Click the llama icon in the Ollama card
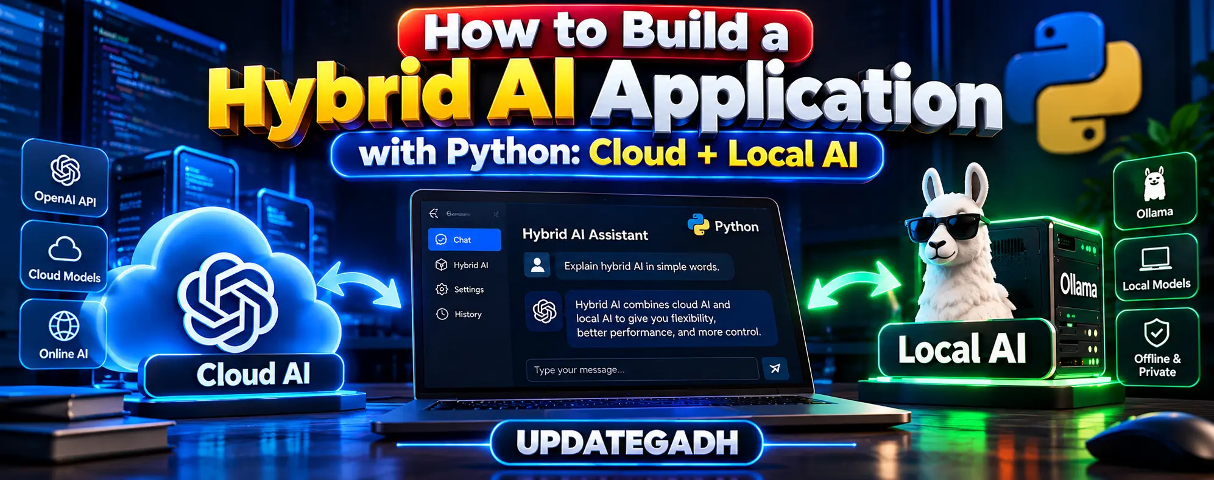Viewport: 1214px width, 480px height. (x=1154, y=184)
